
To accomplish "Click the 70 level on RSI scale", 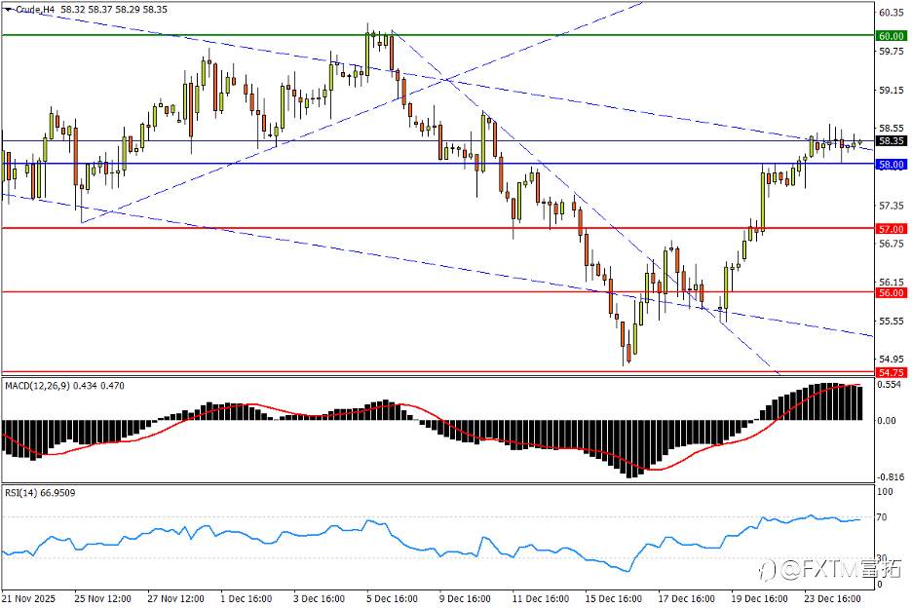I will (883, 517).
